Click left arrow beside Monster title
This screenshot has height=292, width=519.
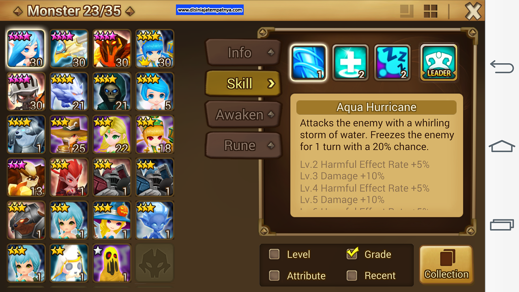pyautogui.click(x=18, y=11)
